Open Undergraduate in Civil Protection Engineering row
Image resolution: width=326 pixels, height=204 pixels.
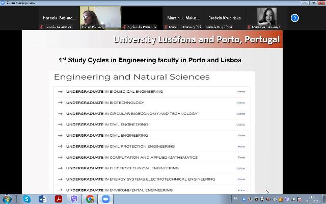point(152,146)
